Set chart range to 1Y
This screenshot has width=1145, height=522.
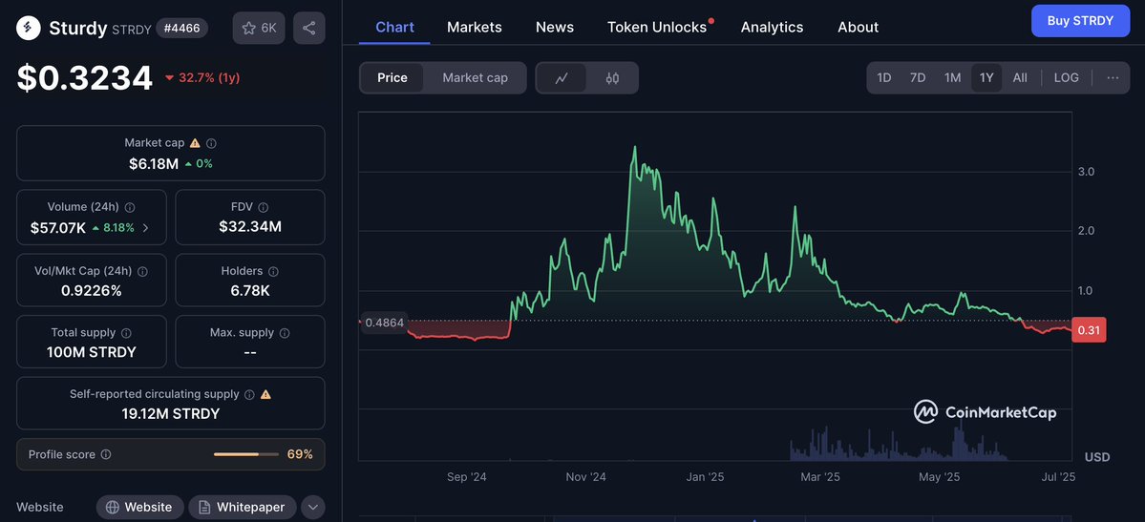point(986,77)
